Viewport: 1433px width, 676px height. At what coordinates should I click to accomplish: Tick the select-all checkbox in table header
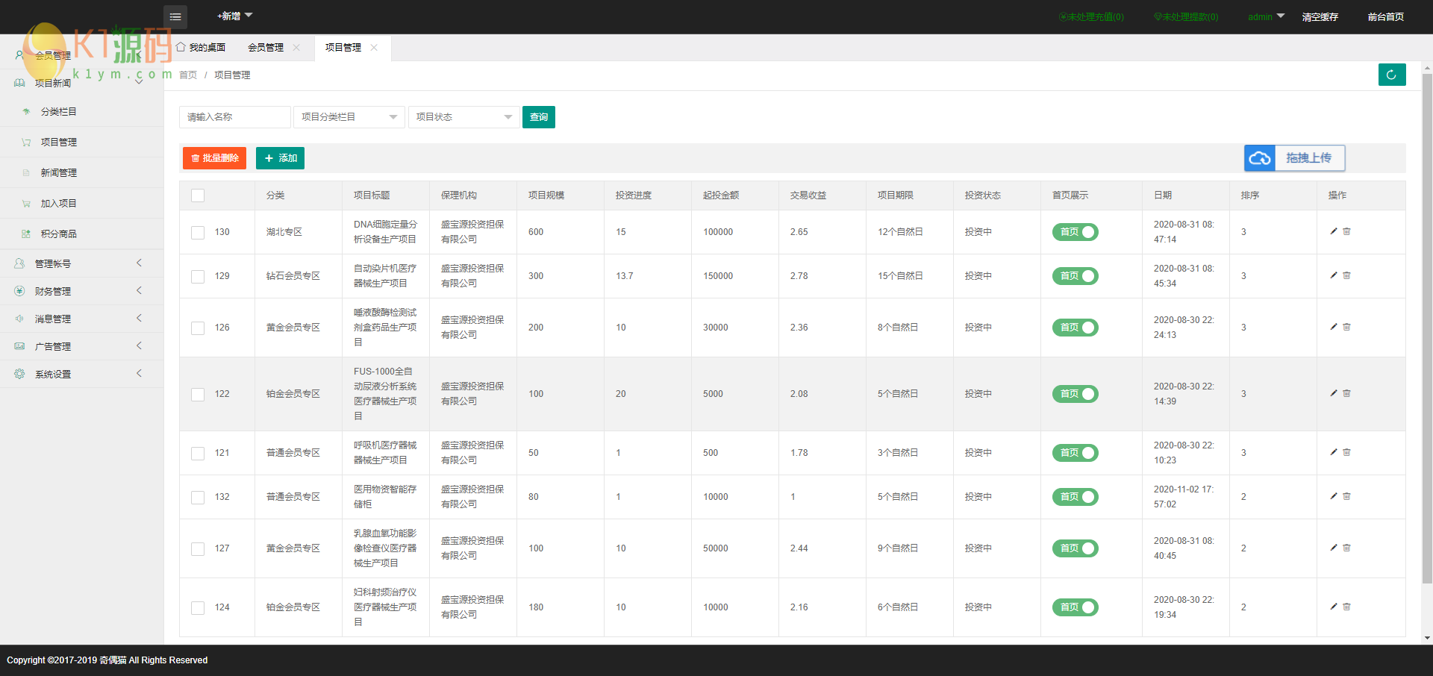click(x=198, y=195)
